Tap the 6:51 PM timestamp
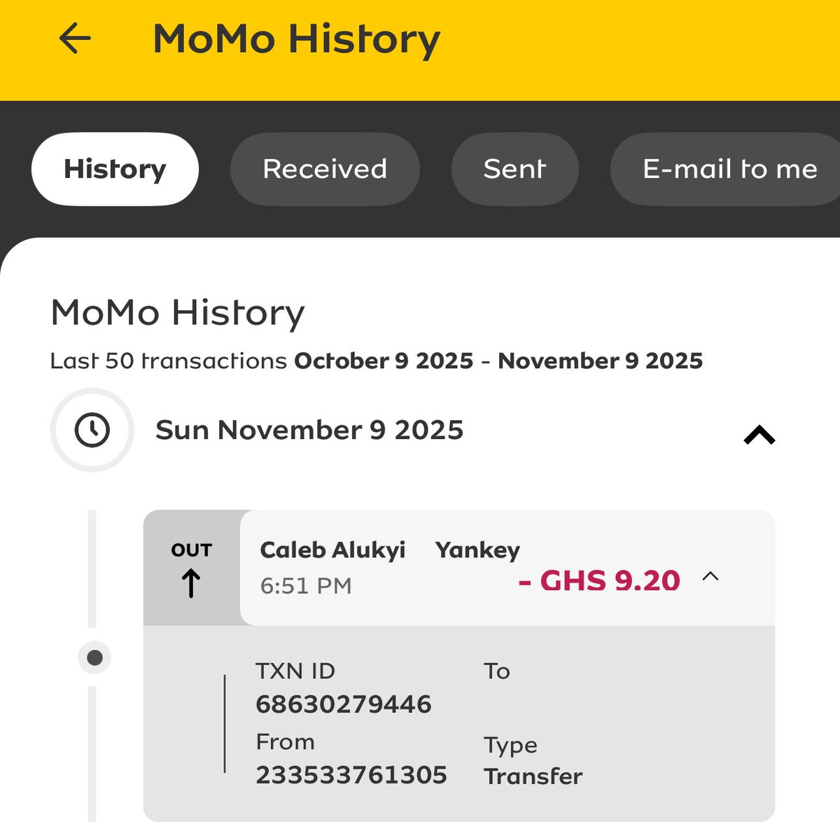Screen dimensions: 840x822 [x=306, y=585]
